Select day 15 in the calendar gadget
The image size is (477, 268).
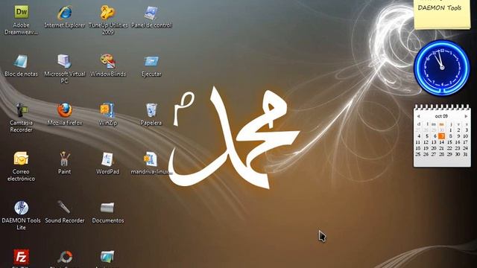pyautogui.click(x=449, y=142)
